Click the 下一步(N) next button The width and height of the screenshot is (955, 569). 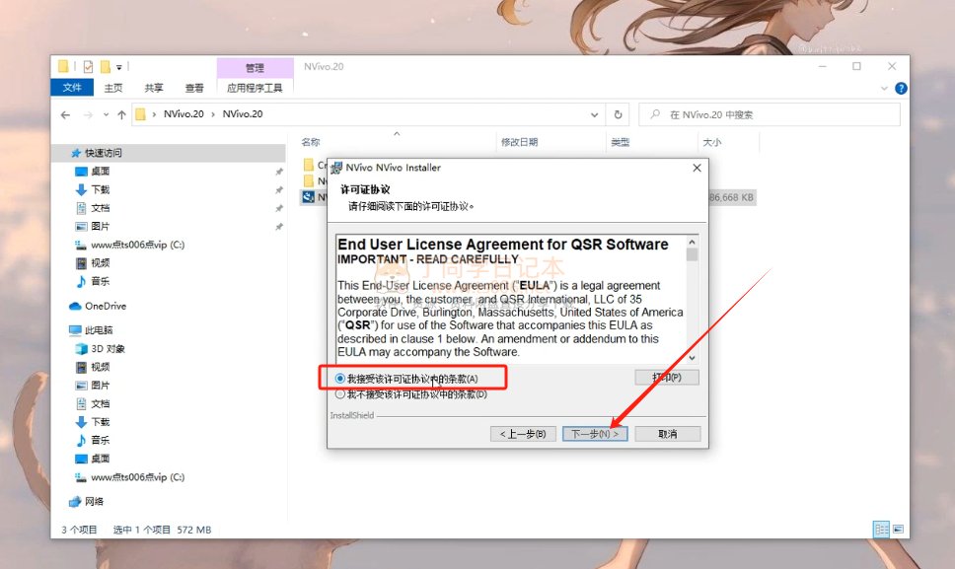pyautogui.click(x=595, y=433)
